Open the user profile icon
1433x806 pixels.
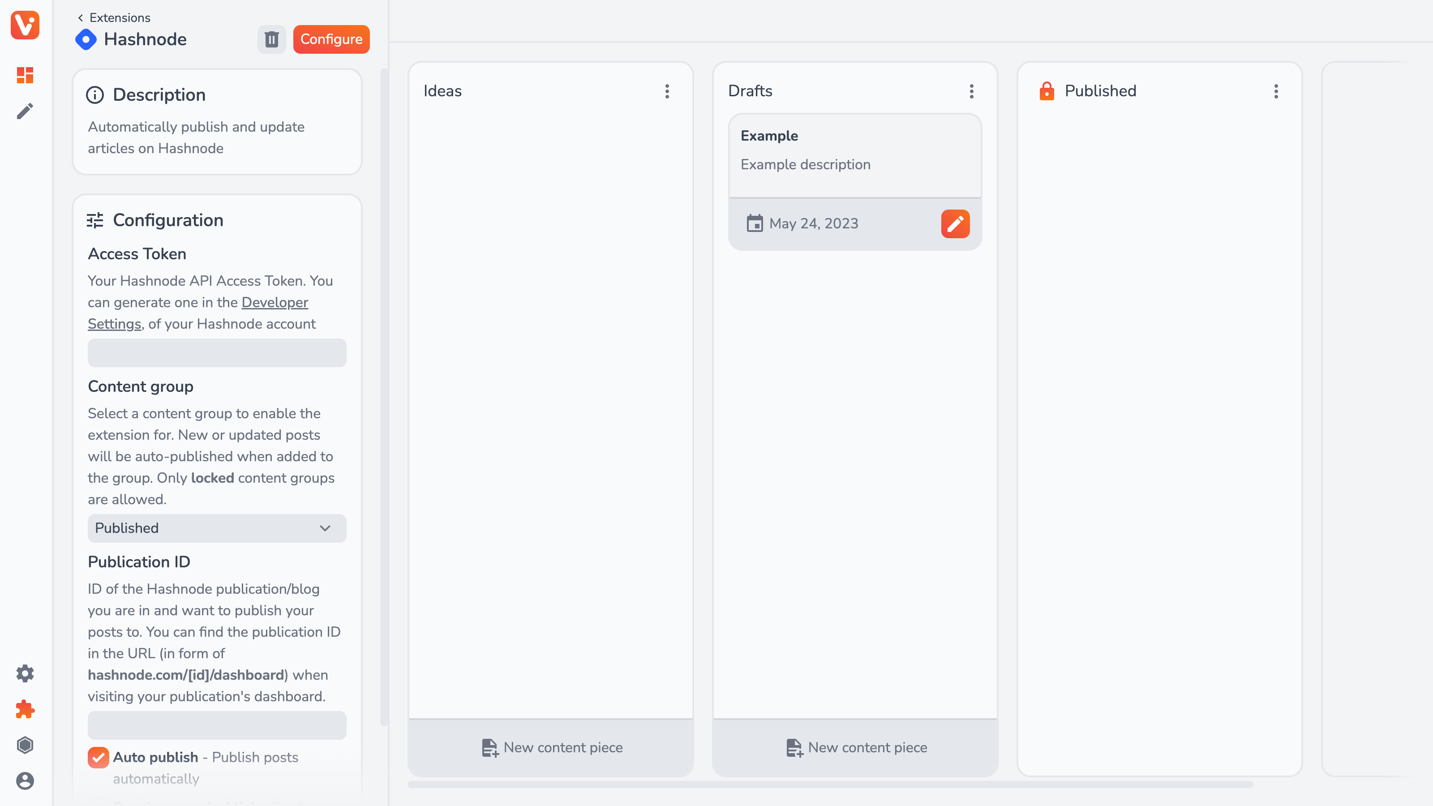(25, 781)
